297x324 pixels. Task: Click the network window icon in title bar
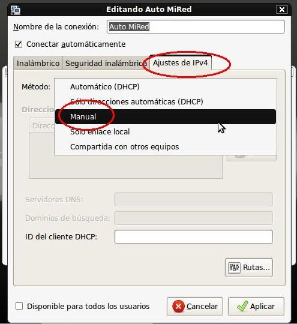tap(16, 10)
